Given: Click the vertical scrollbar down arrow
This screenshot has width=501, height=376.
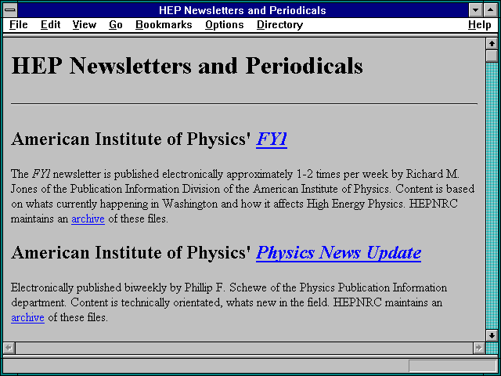Looking at the screenshot, I should (492, 335).
